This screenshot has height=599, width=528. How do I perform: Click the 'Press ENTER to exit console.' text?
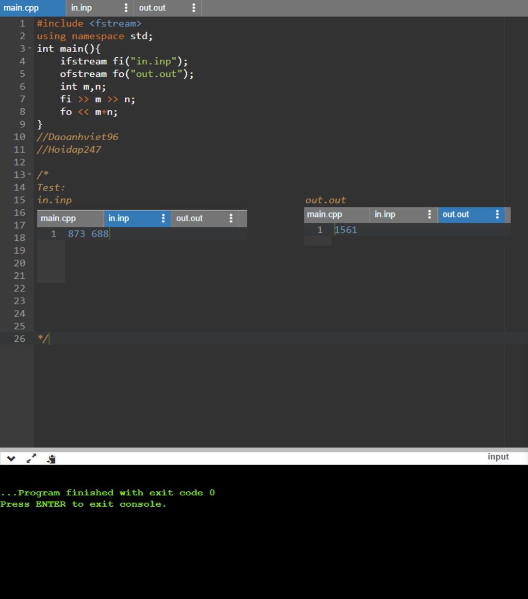tap(84, 504)
